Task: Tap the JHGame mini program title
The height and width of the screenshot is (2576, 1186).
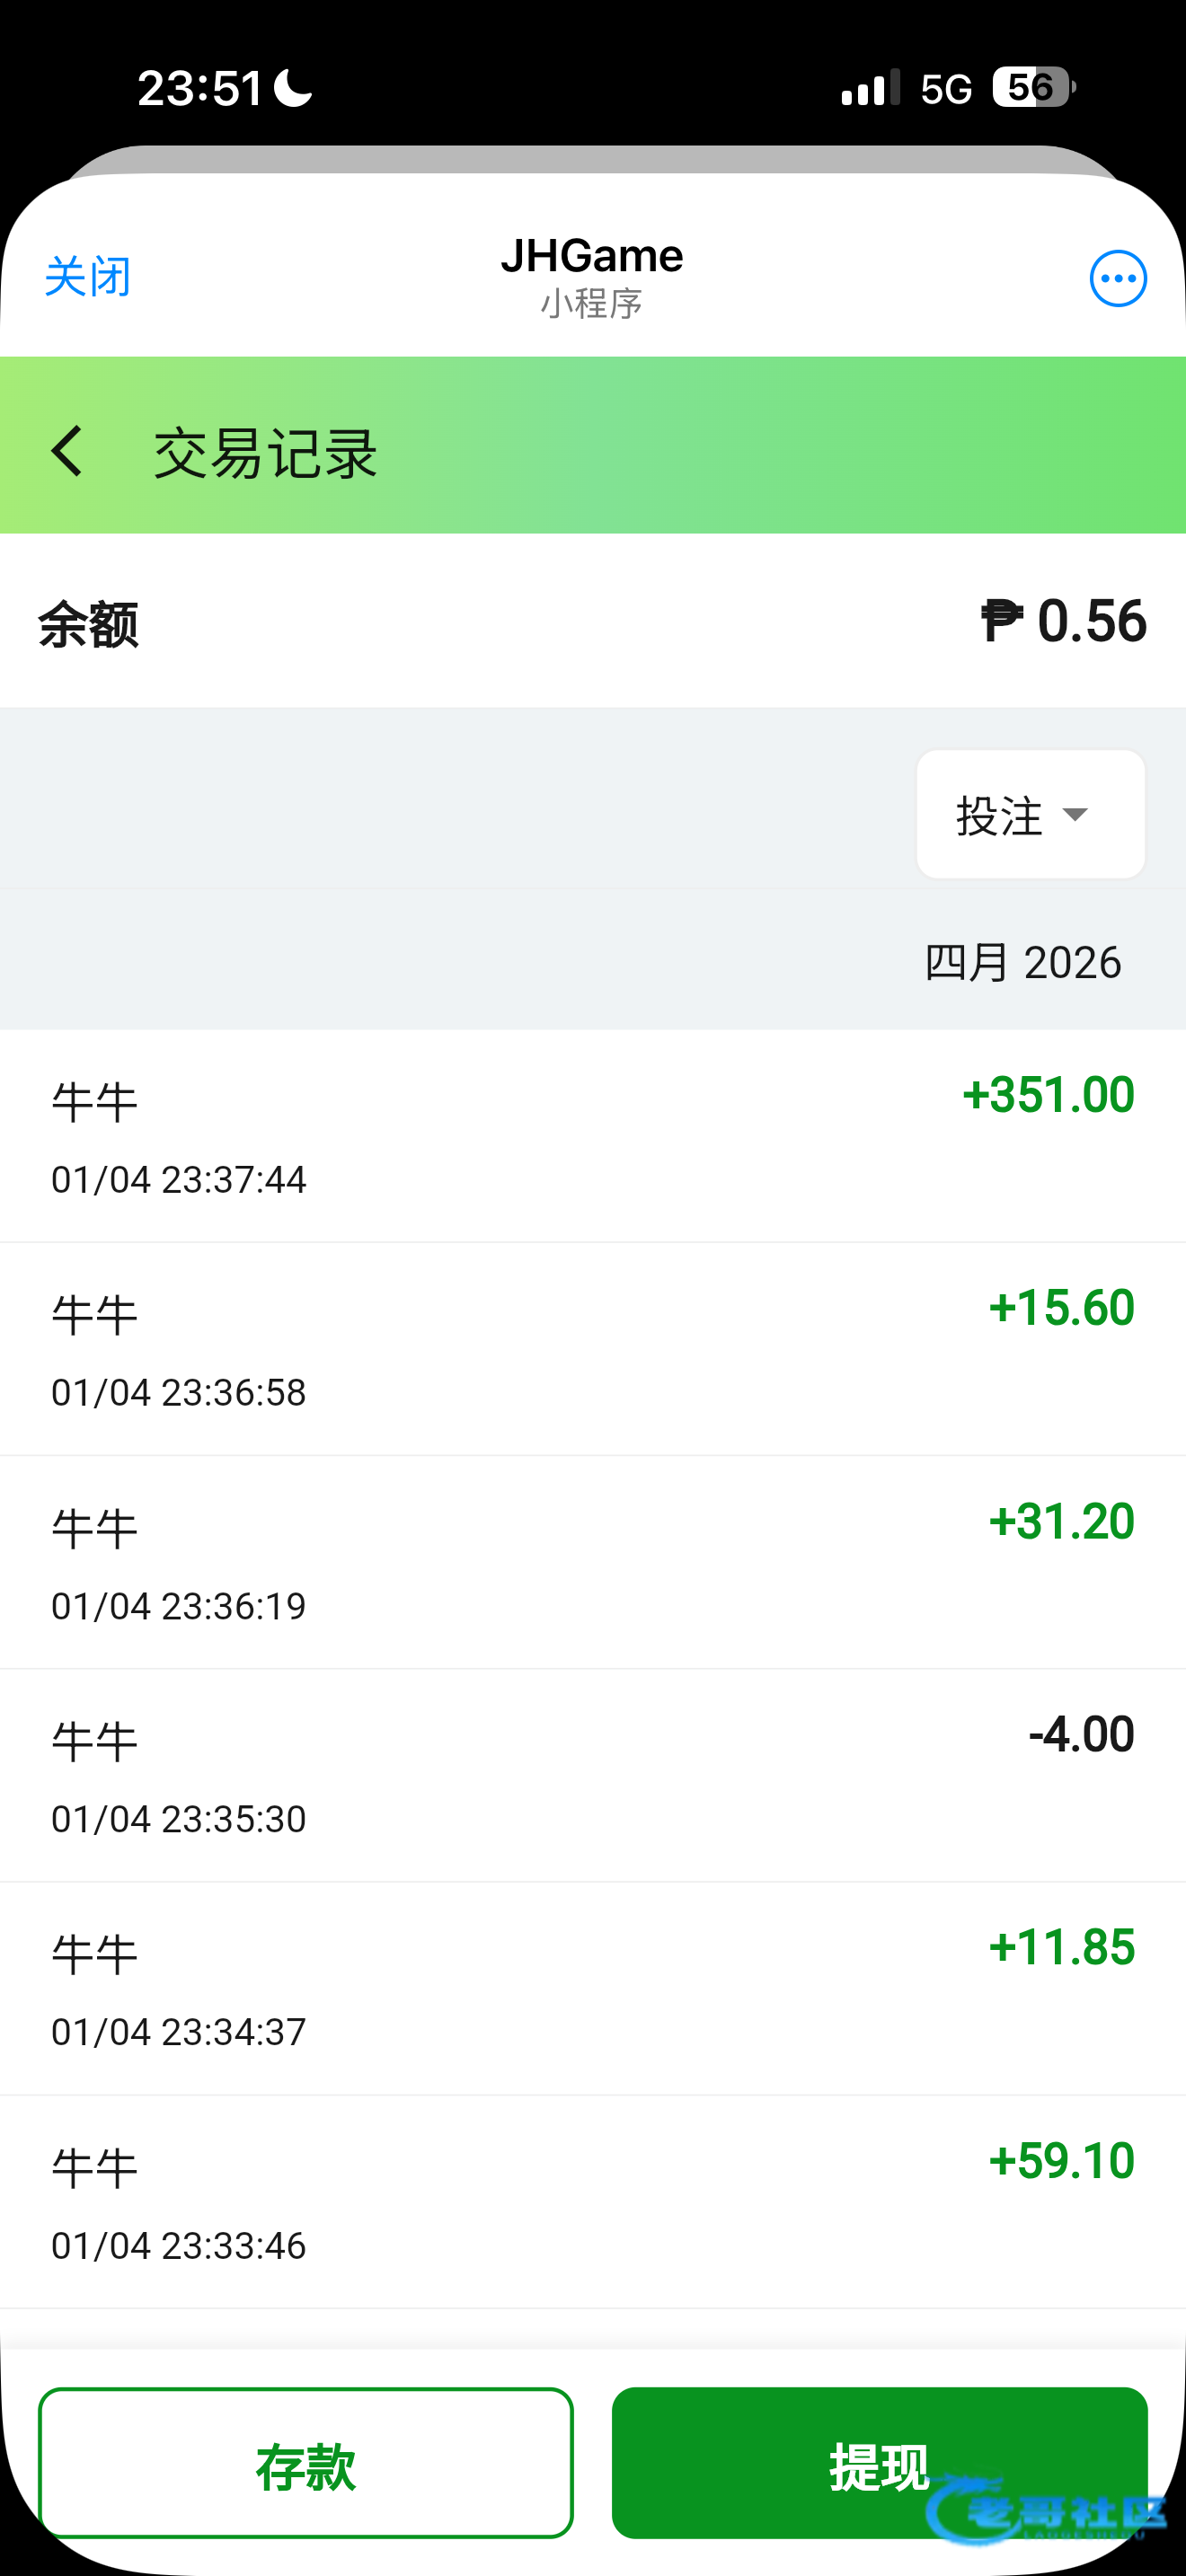Action: 592,257
